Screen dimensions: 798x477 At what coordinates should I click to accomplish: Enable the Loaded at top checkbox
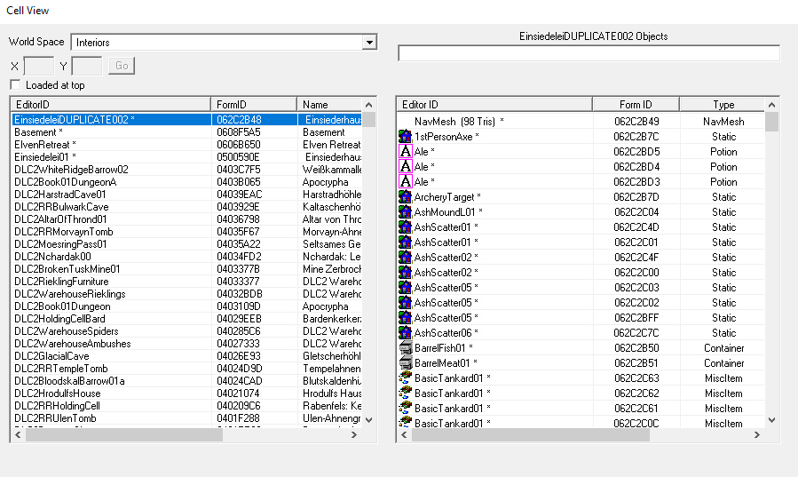pyautogui.click(x=15, y=85)
